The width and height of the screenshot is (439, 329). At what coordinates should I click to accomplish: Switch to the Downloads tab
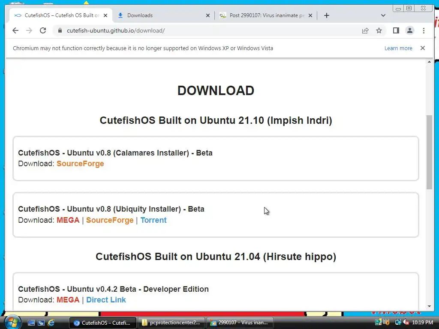click(163, 15)
